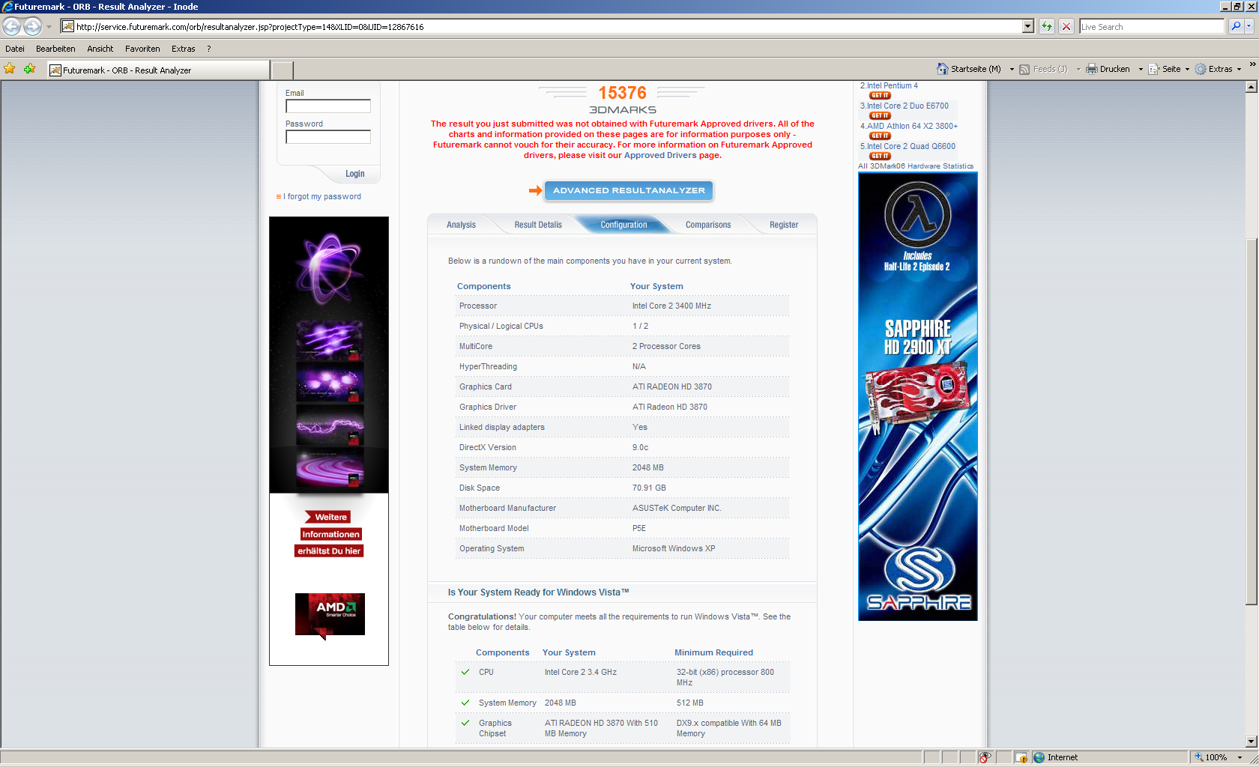Go back with the browser Back arrow
The width and height of the screenshot is (1259, 767).
click(x=11, y=26)
